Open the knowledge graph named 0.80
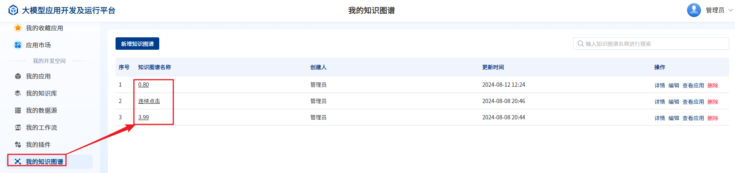Screen dimensions: 735x173 click(x=143, y=85)
